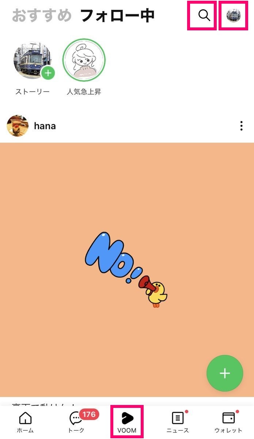Open the three-dot menu on hana's post
Image resolution: width=254 pixels, height=439 pixels.
241,126
